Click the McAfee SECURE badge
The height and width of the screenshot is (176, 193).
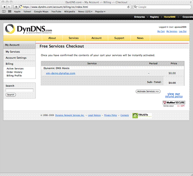pyautogui.click(x=174, y=103)
